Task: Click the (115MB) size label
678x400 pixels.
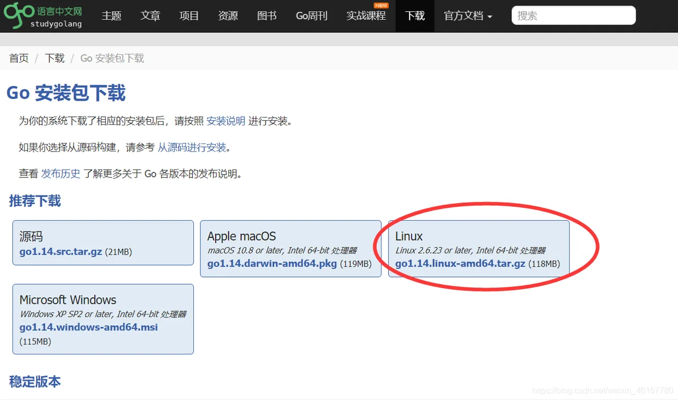Action: 35,342
